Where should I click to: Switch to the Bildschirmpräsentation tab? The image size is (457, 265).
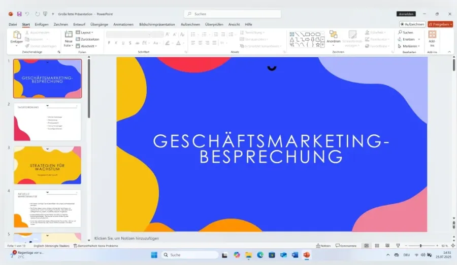click(157, 24)
